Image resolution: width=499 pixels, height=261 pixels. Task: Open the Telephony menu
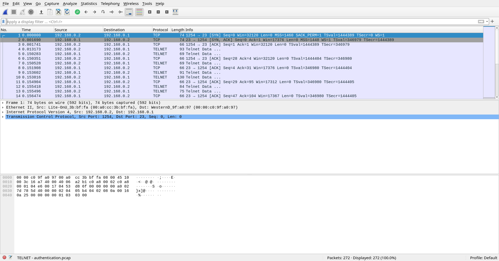[x=110, y=4]
